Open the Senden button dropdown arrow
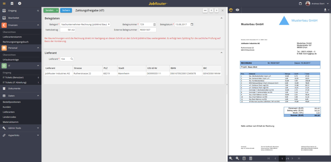This screenshot has width=331, height=162. tap(57, 10)
